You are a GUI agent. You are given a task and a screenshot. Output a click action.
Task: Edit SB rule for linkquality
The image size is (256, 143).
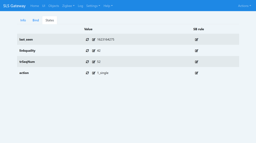[196, 51]
